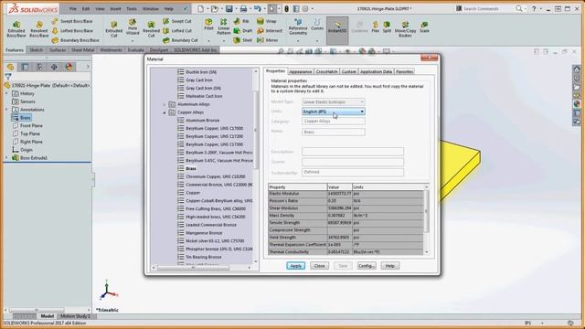Click the Apply button

point(296,266)
